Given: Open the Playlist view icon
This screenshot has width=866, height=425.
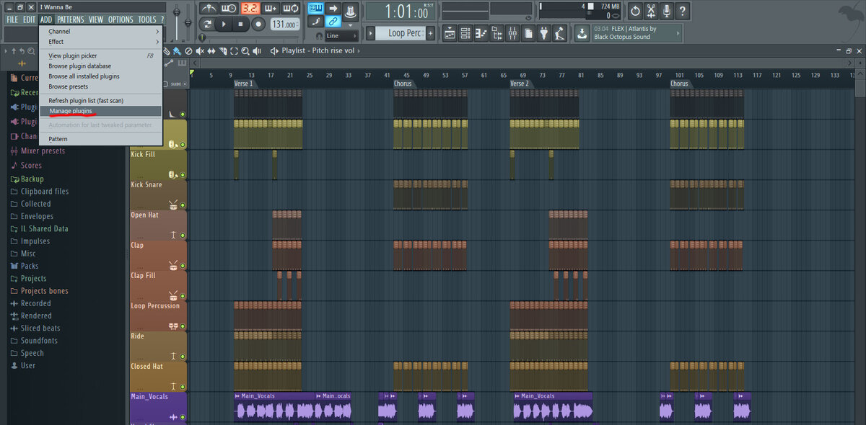Looking at the screenshot, I should tap(450, 33).
